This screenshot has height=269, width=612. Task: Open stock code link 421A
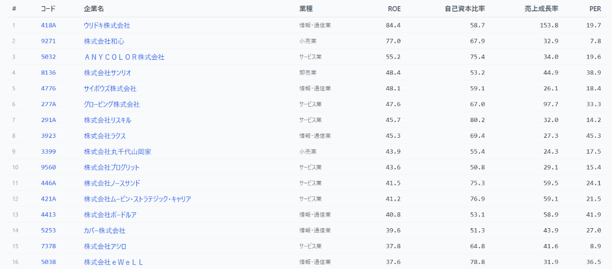pyautogui.click(x=48, y=199)
